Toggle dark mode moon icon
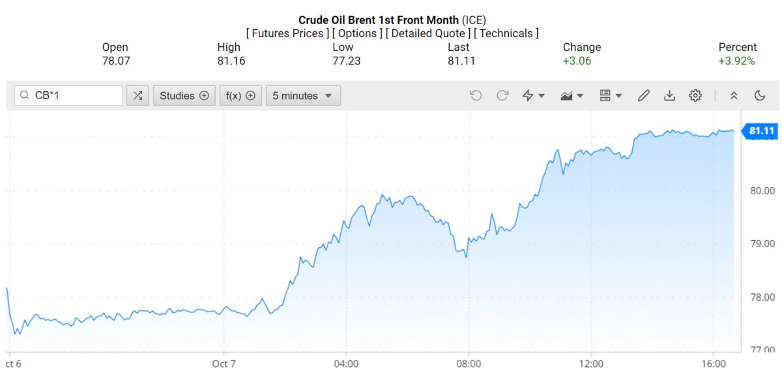Image resolution: width=782 pixels, height=371 pixels. click(x=759, y=96)
